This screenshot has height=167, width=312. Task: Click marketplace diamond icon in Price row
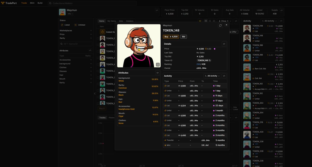(x=215, y=49)
